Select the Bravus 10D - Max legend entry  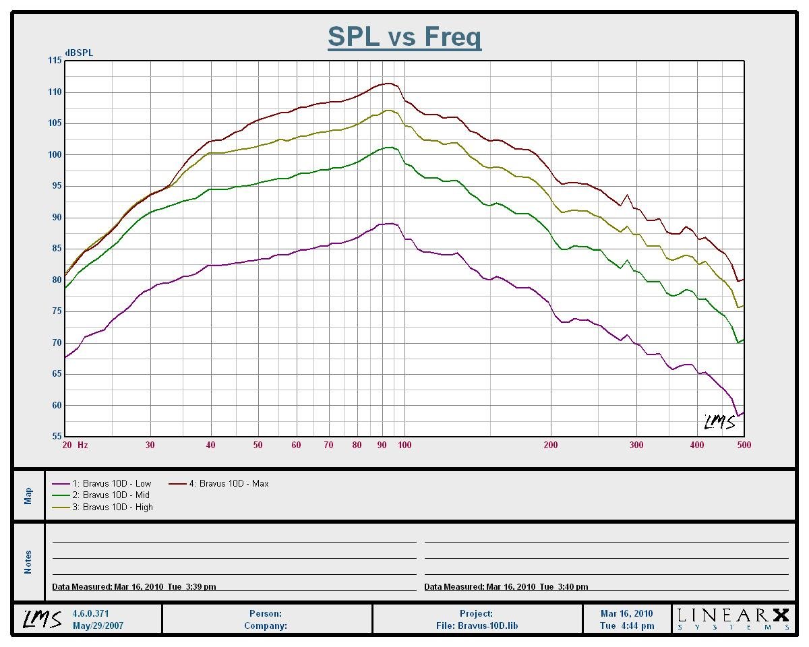pyautogui.click(x=229, y=484)
